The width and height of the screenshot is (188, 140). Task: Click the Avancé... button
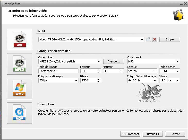point(113,61)
